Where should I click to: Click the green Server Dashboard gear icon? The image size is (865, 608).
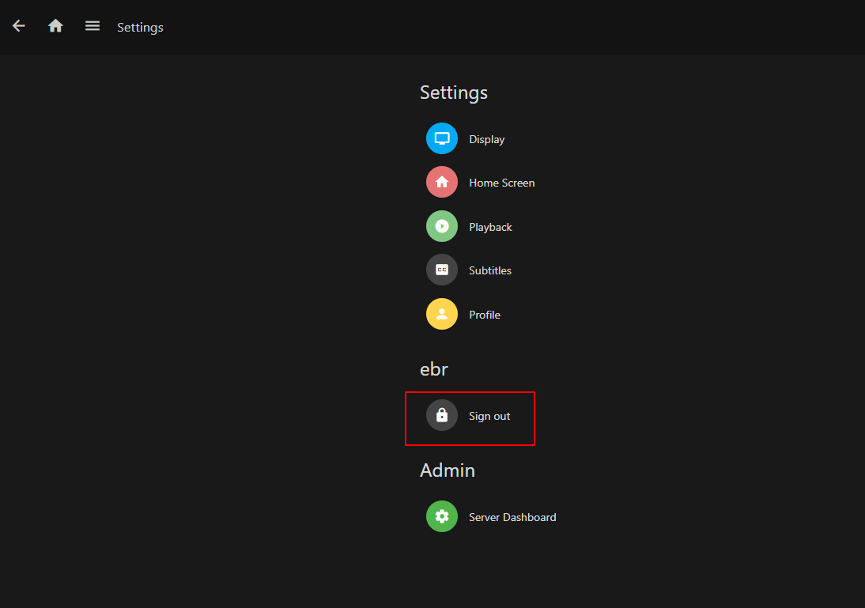[x=442, y=517]
